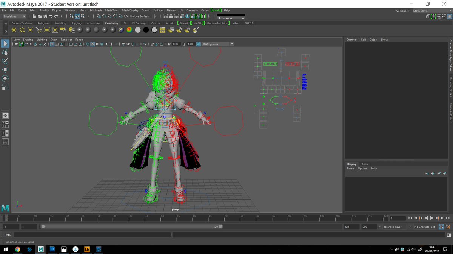Switch to the Rigging shelf tab
The height and width of the screenshot is (254, 453).
(x=76, y=23)
